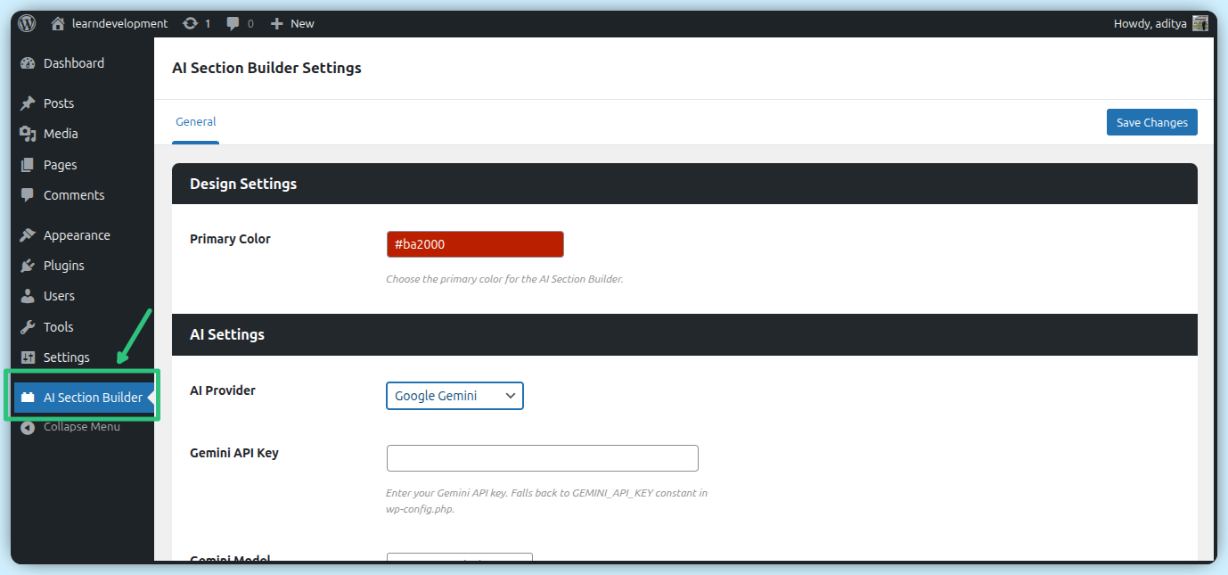1228x575 pixels.
Task: Open the comments bubble in admin bar
Action: [x=239, y=24]
